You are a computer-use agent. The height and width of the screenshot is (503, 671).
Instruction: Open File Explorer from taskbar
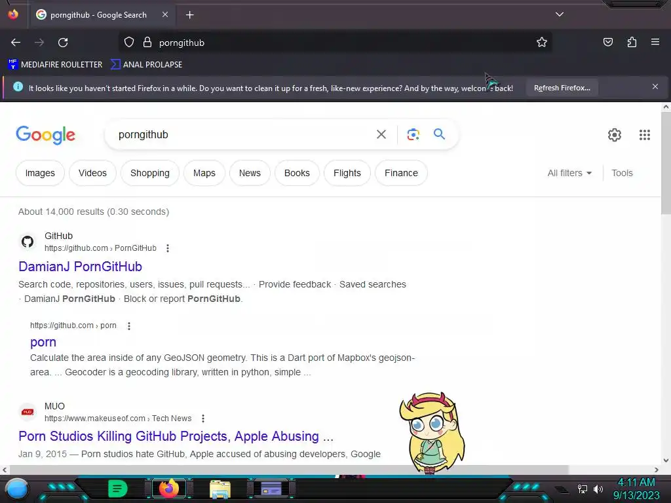(x=220, y=489)
